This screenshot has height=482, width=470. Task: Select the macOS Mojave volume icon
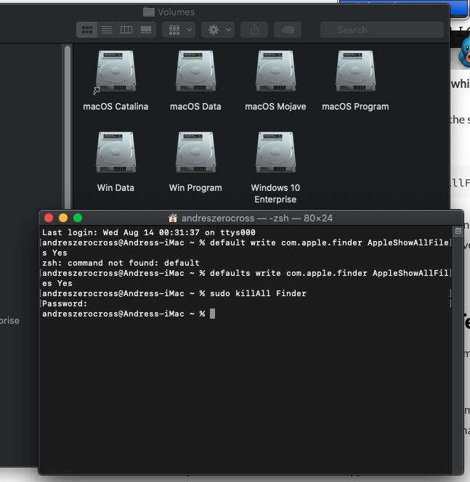pyautogui.click(x=275, y=71)
